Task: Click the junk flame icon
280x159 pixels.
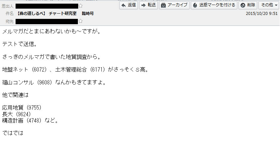Action: [x=195, y=5]
